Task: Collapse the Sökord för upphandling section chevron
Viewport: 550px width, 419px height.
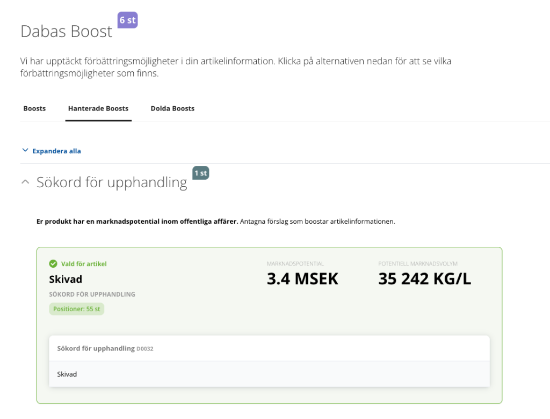Action: (25, 182)
